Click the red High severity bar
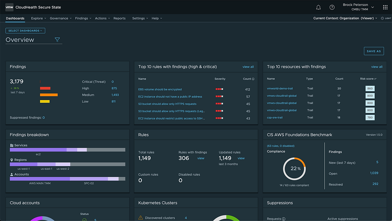Viewport: 392px width, 221px height. [45, 88]
